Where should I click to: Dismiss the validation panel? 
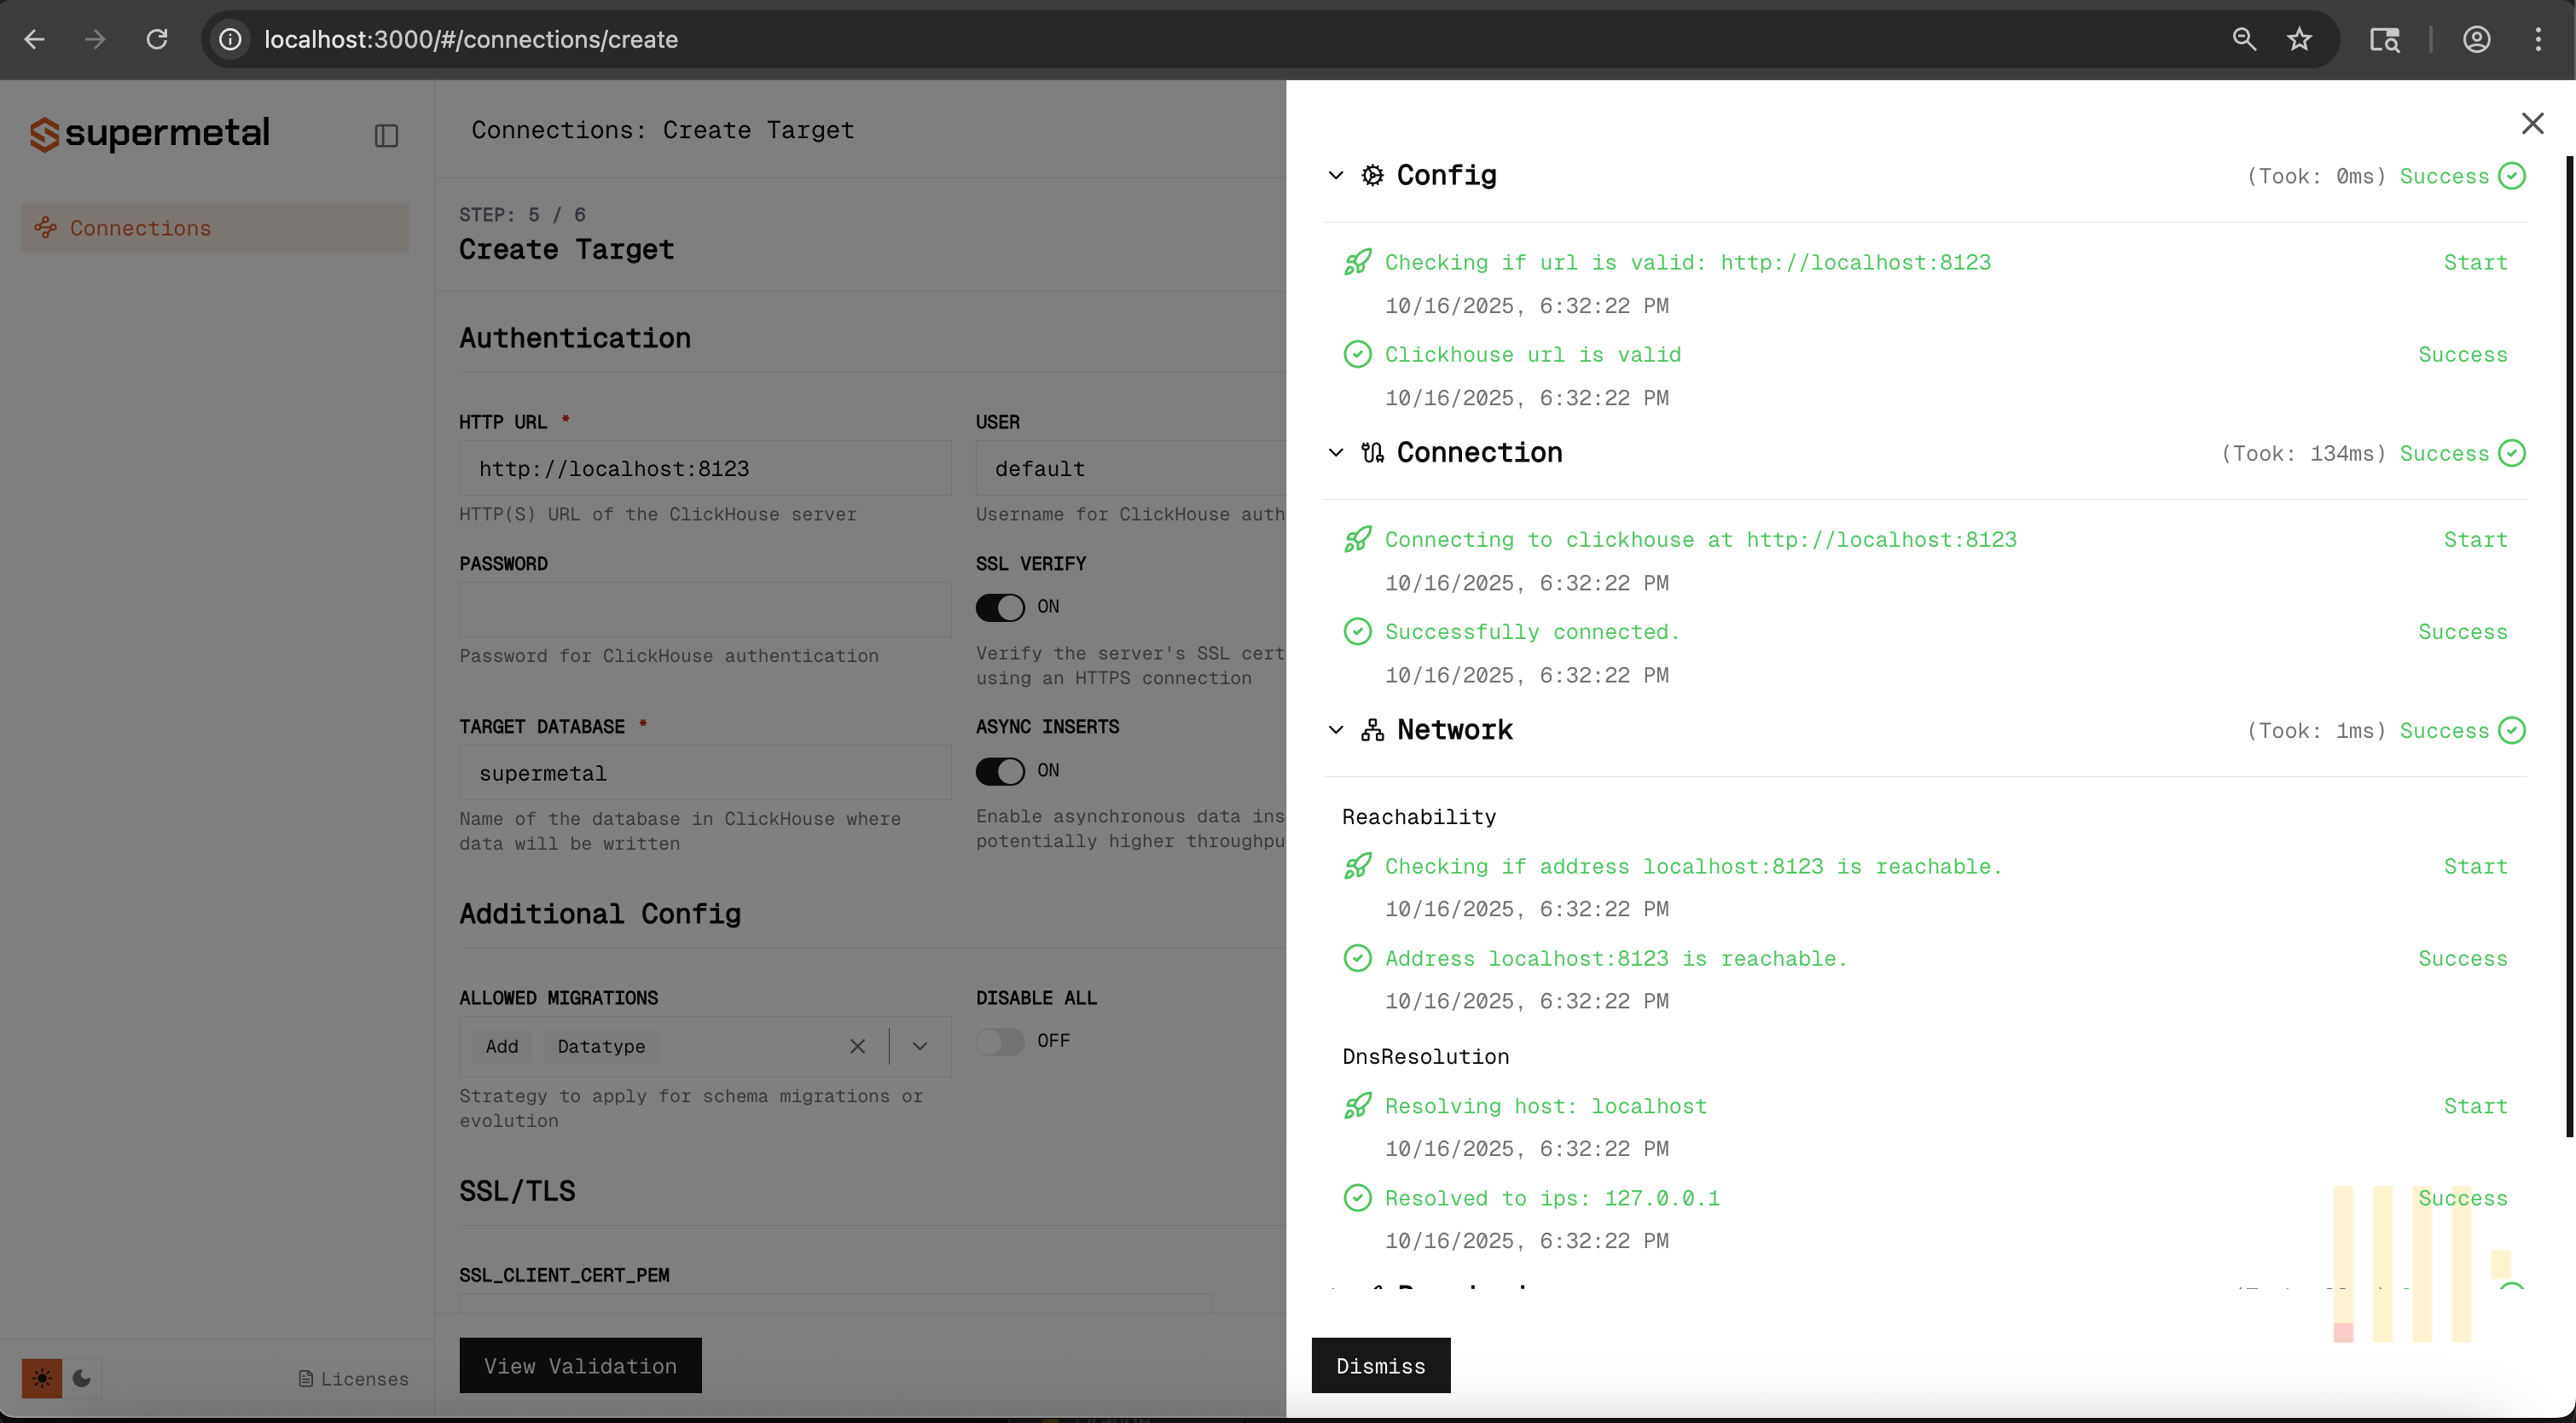coord(1380,1365)
